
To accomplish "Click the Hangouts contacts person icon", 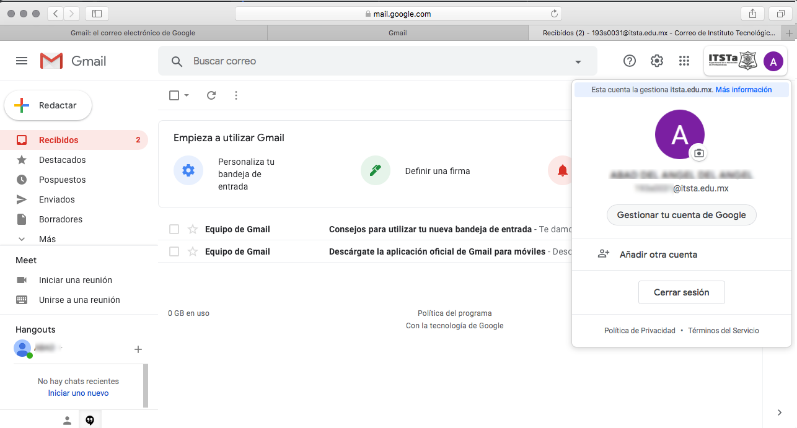I will tap(68, 421).
